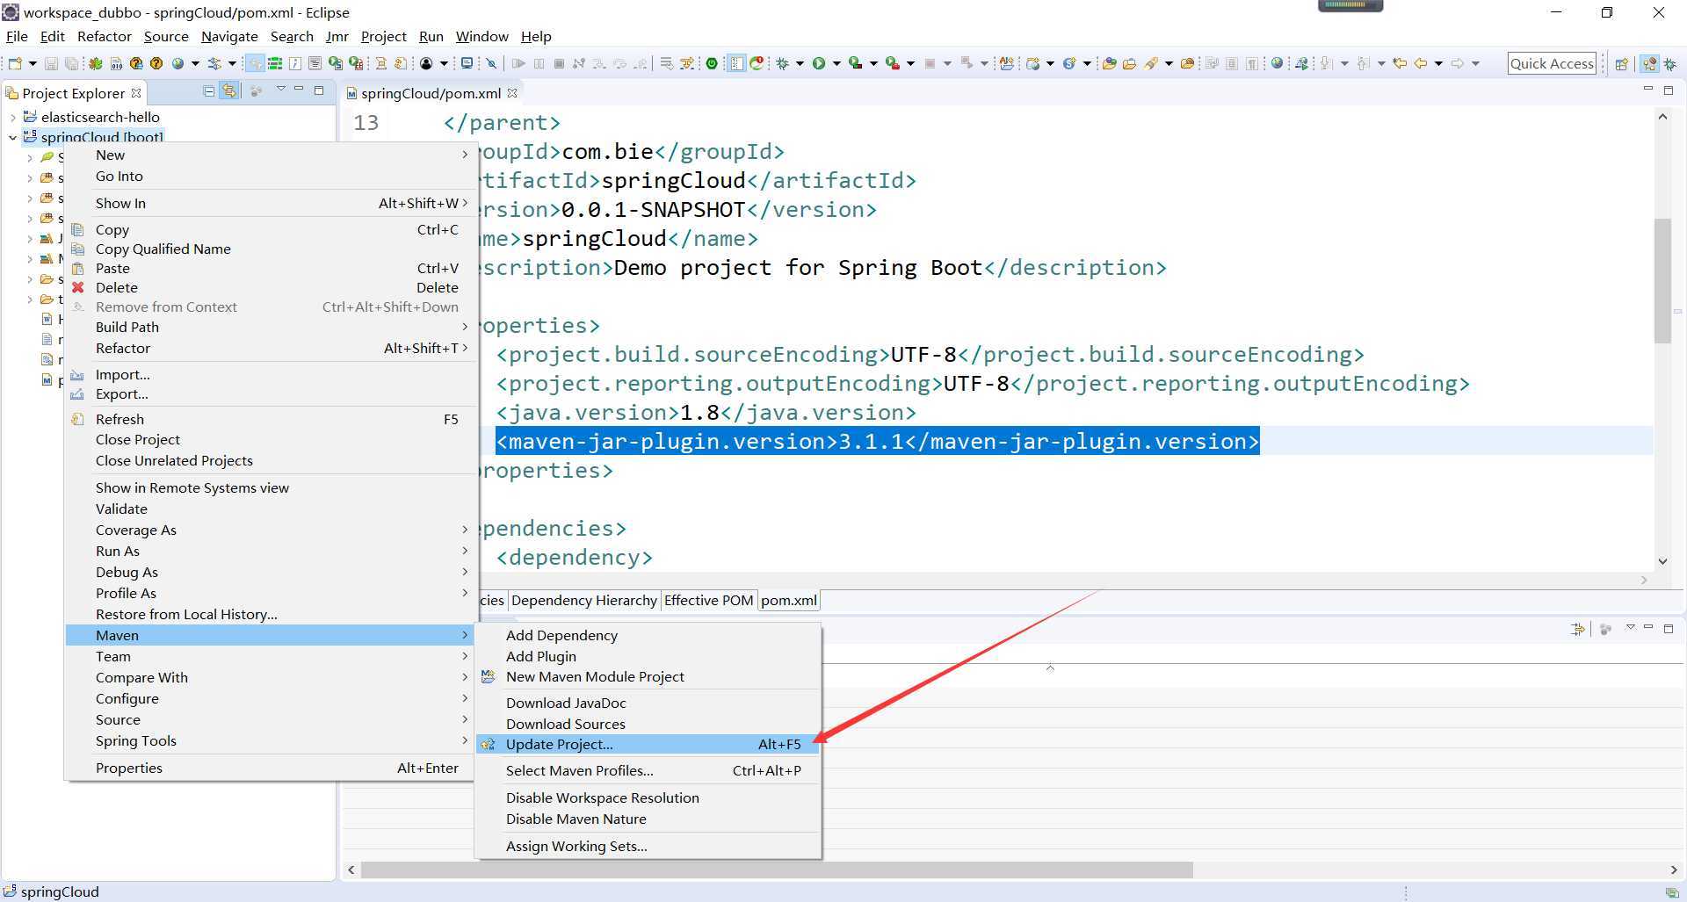Click the green Run toolbar button
The width and height of the screenshot is (1687, 902).
click(x=819, y=63)
